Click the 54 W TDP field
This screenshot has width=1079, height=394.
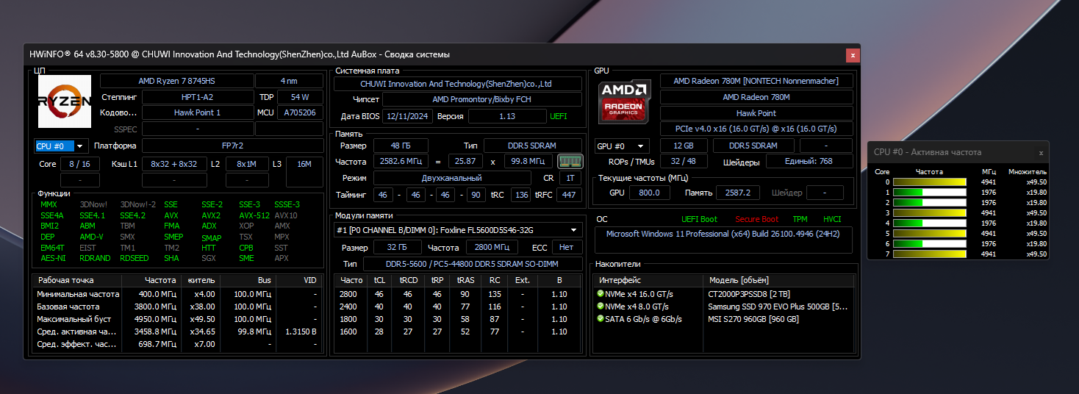click(300, 97)
